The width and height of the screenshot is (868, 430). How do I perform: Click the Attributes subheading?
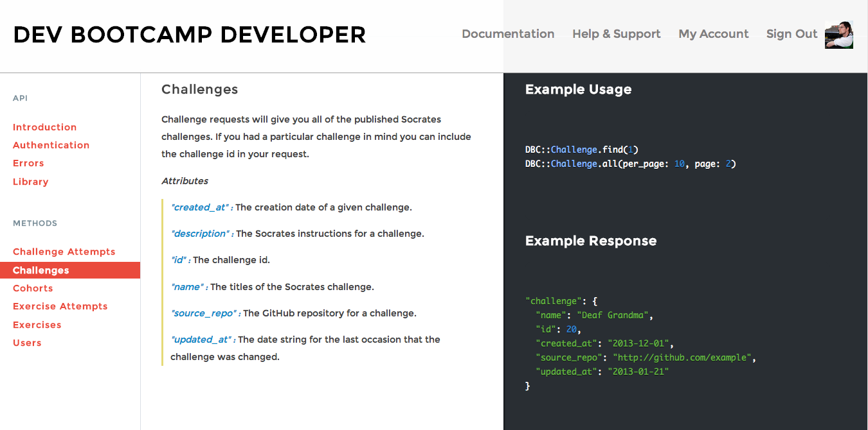point(185,181)
